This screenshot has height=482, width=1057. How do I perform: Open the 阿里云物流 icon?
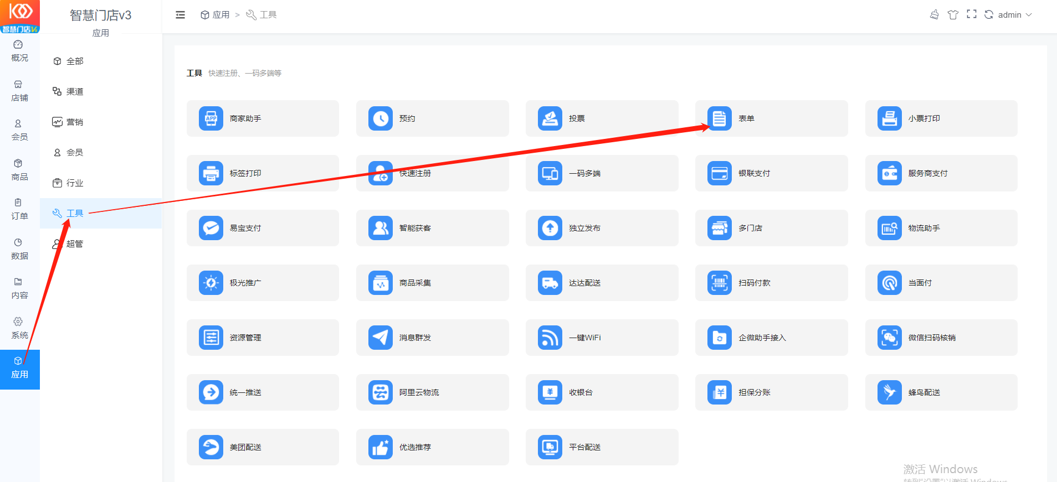[381, 392]
